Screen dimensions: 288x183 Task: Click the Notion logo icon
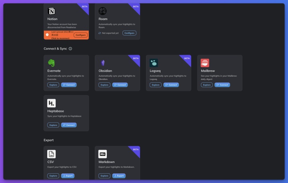pyautogui.click(x=52, y=11)
